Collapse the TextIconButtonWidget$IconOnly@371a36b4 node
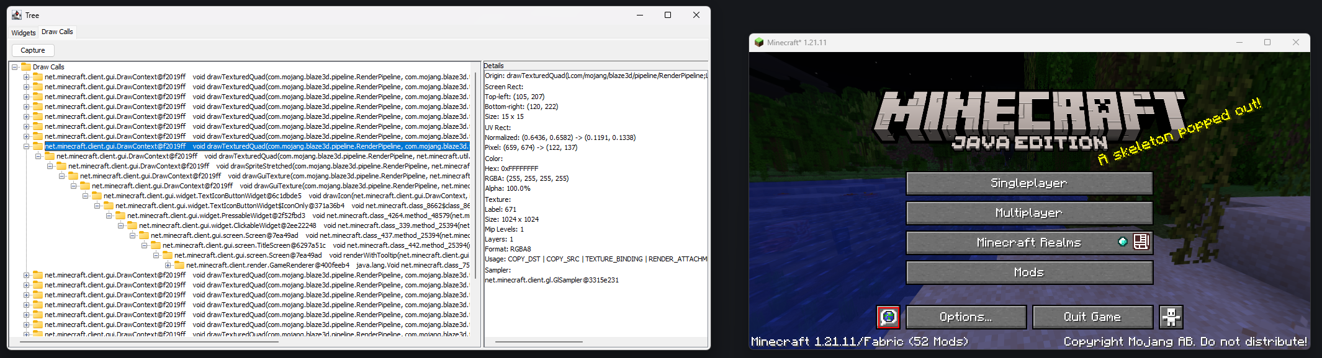 click(97, 206)
